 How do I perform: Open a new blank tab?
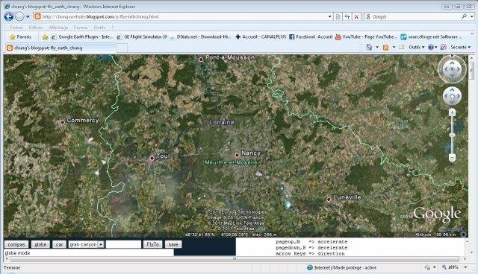[122, 48]
